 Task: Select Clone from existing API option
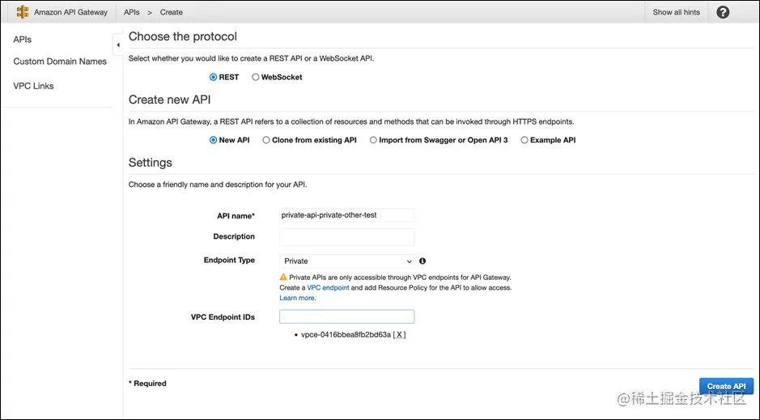pyautogui.click(x=266, y=140)
